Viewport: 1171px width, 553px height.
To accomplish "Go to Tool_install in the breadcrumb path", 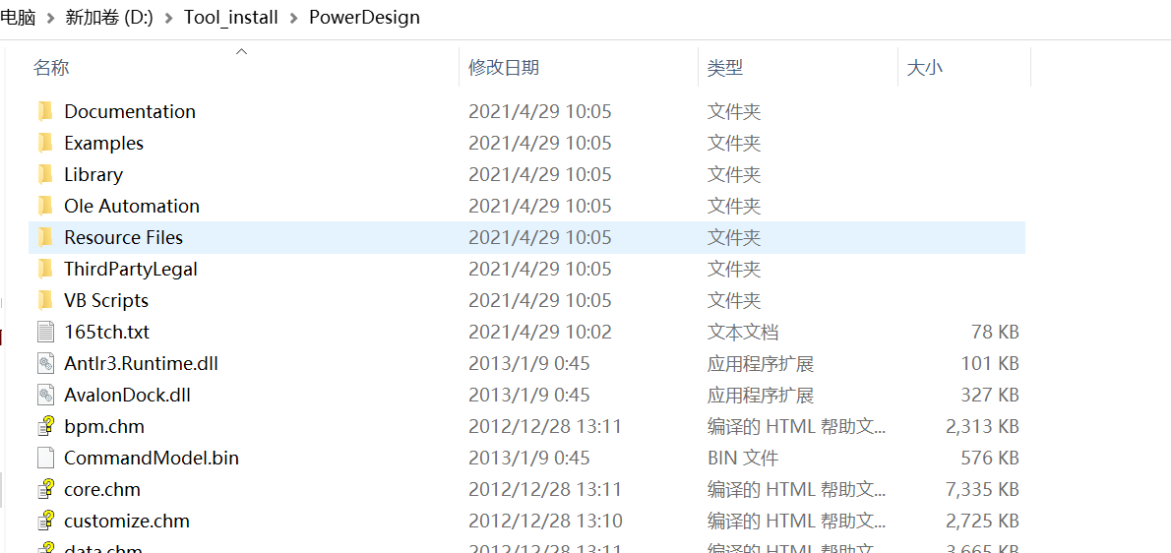I will point(231,17).
